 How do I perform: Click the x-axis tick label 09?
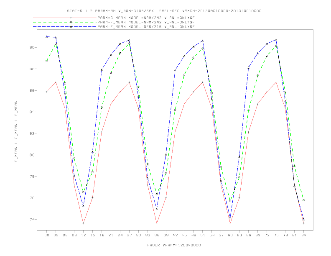tap(74, 235)
